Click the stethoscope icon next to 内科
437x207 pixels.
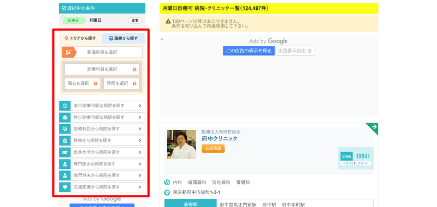(167, 182)
